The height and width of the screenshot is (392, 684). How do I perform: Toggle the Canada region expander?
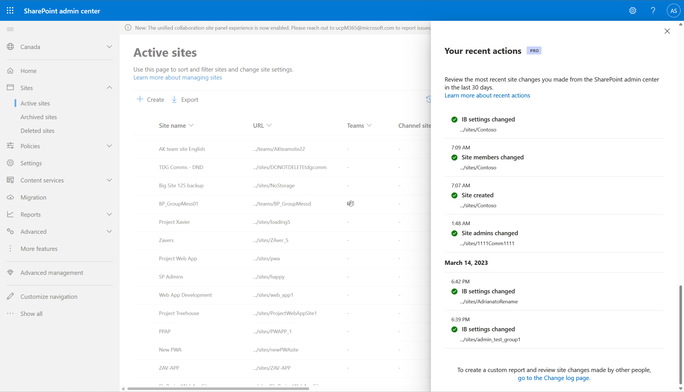tap(109, 46)
